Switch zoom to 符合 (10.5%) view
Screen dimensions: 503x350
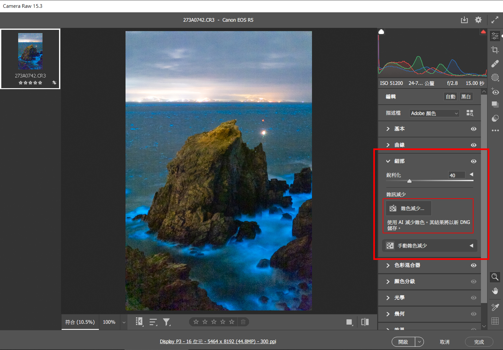80,322
